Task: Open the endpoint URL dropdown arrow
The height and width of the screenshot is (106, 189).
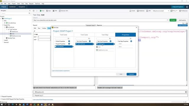Action: tap(167, 20)
